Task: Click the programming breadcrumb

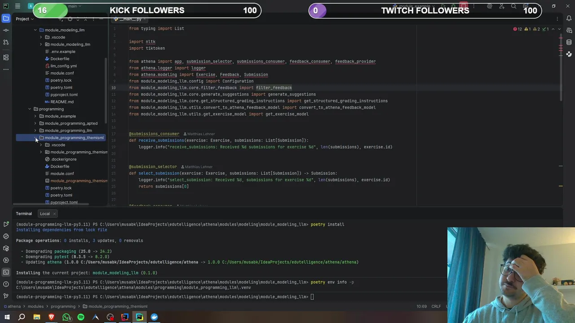Action: tap(63, 306)
